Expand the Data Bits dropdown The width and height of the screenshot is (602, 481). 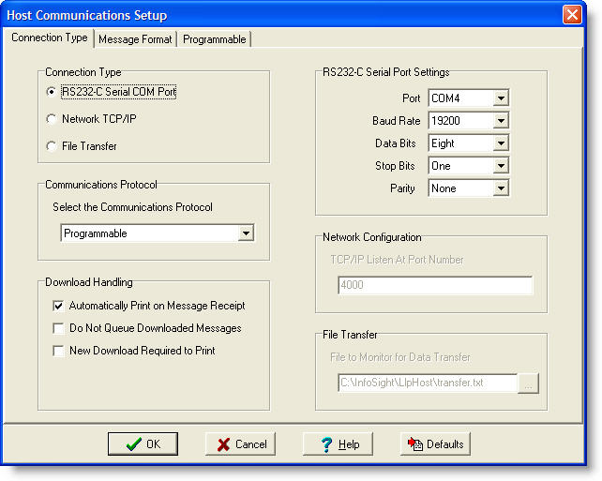pos(501,143)
